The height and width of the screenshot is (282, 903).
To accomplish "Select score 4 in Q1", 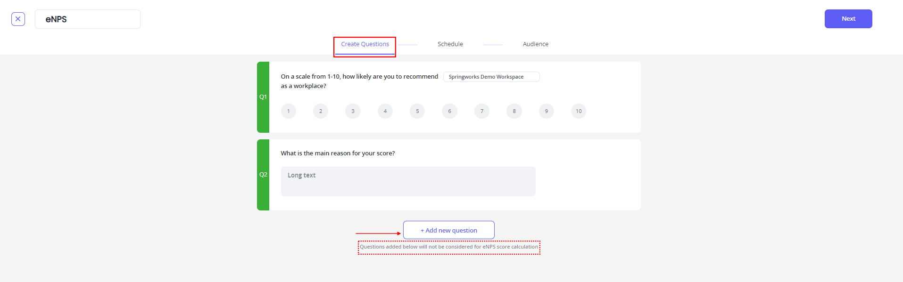I will (385, 111).
